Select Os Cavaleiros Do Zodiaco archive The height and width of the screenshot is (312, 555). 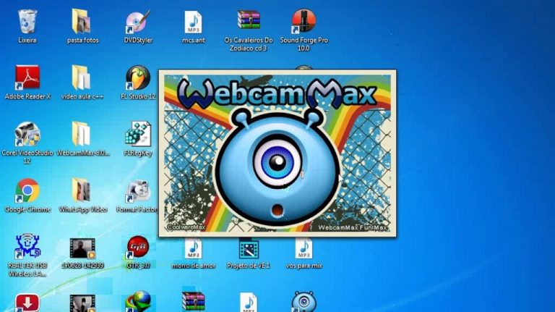248,22
